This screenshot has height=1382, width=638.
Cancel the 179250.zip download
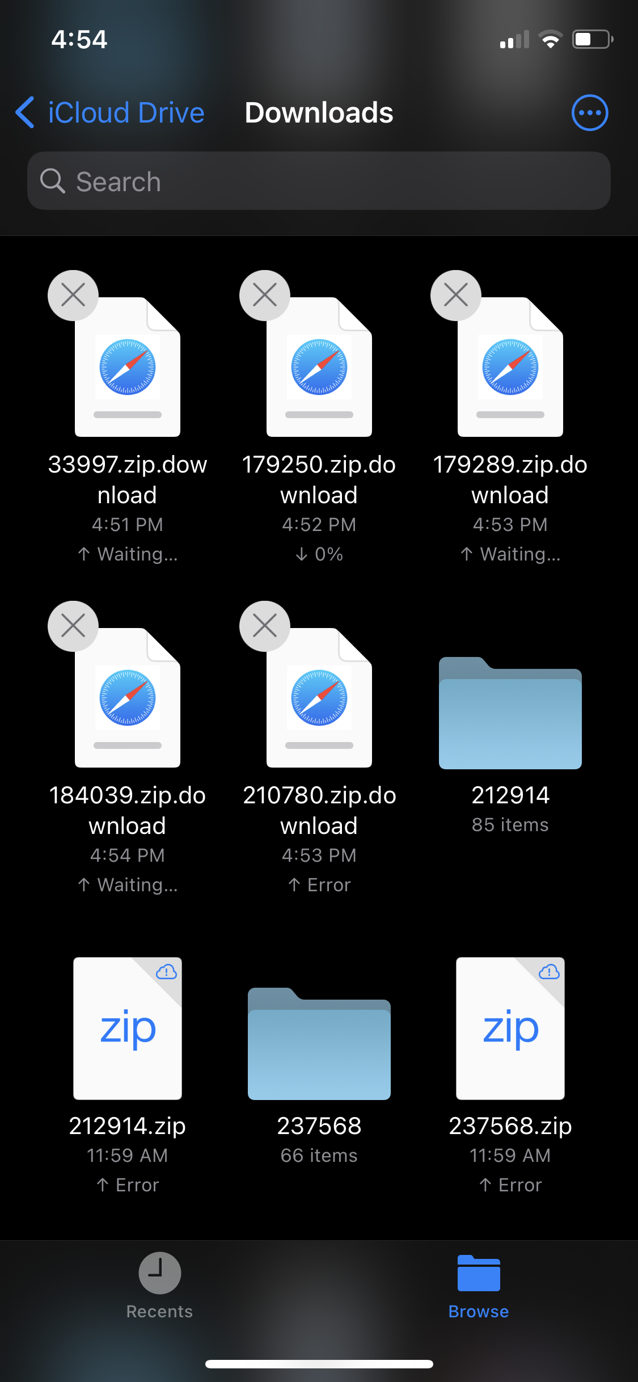coord(265,296)
